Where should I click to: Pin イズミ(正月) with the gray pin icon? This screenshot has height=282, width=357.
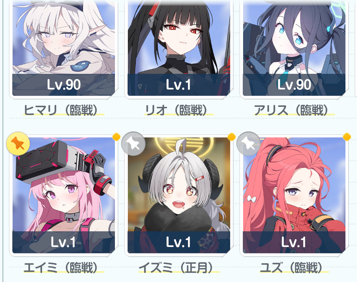133,144
